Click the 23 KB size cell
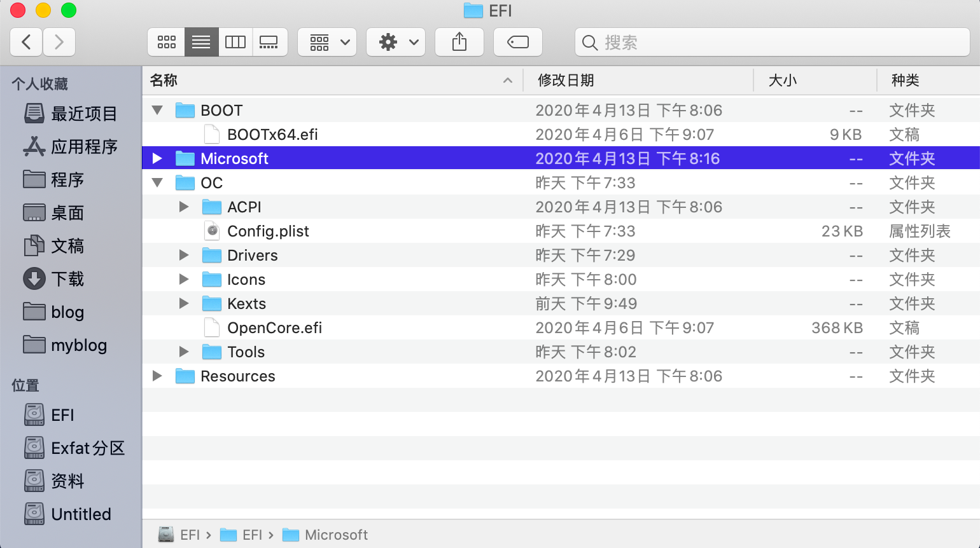Image resolution: width=980 pixels, height=548 pixels. 842,231
